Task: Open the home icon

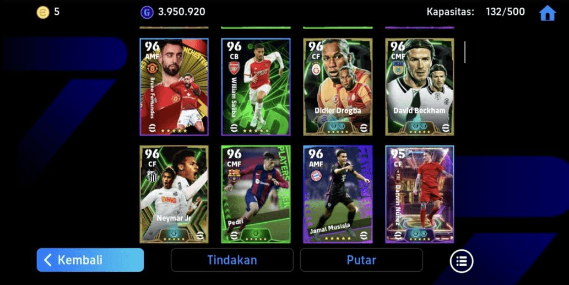Action: (x=547, y=13)
